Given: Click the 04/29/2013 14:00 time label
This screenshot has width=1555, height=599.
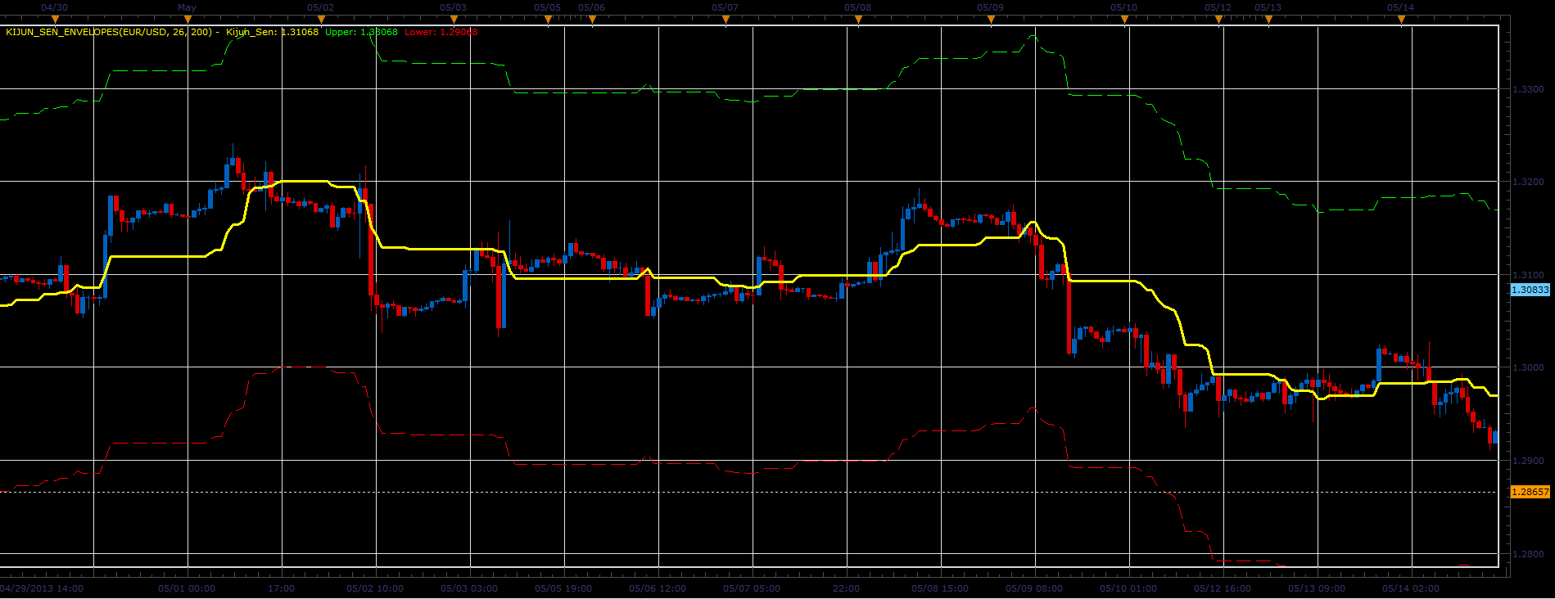Looking at the screenshot, I should (x=41, y=588).
